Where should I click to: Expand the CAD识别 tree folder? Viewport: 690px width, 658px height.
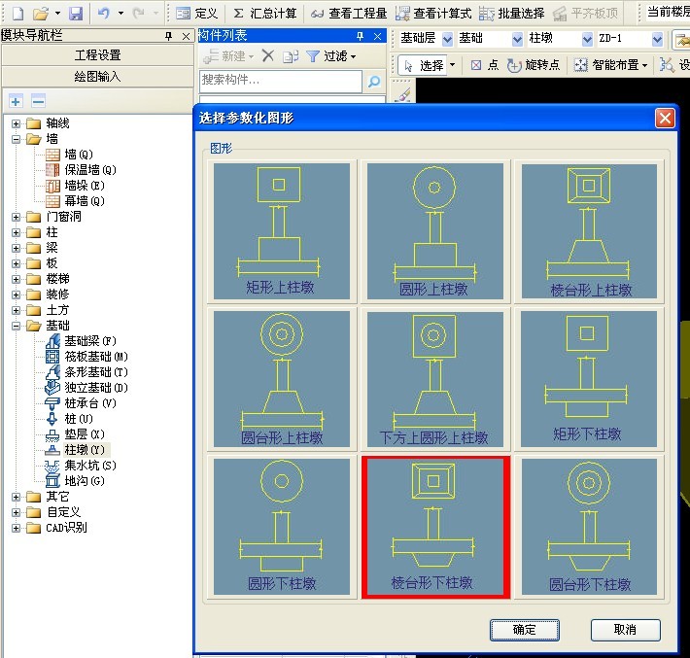click(16, 528)
